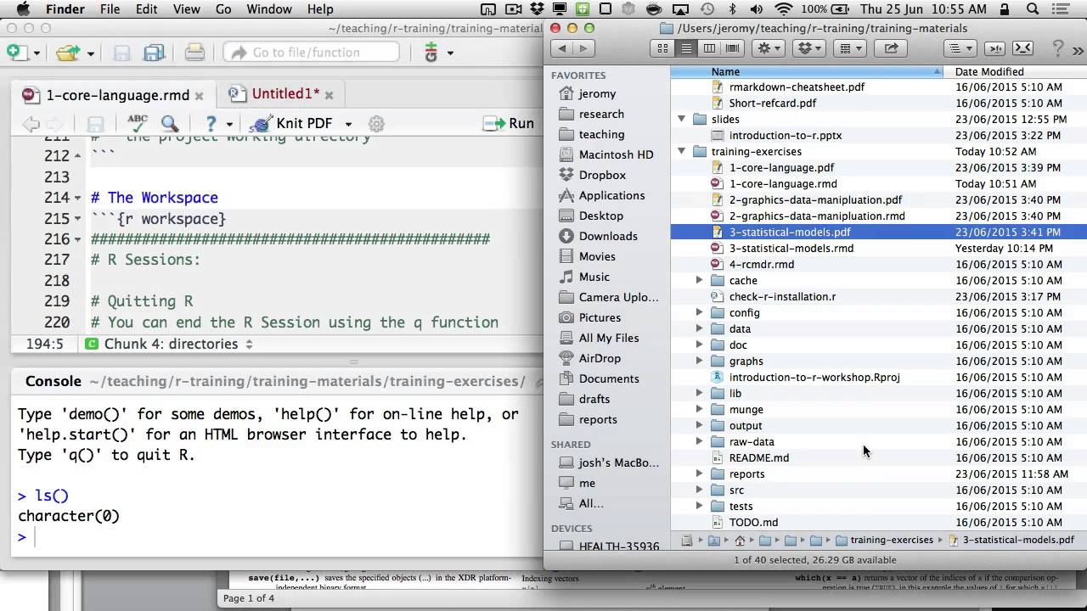The height and width of the screenshot is (611, 1087).
Task: Switch Finder to Cover Flow view
Action: (x=733, y=48)
